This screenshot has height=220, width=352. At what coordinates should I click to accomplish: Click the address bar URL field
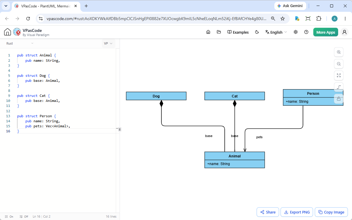(x=156, y=19)
